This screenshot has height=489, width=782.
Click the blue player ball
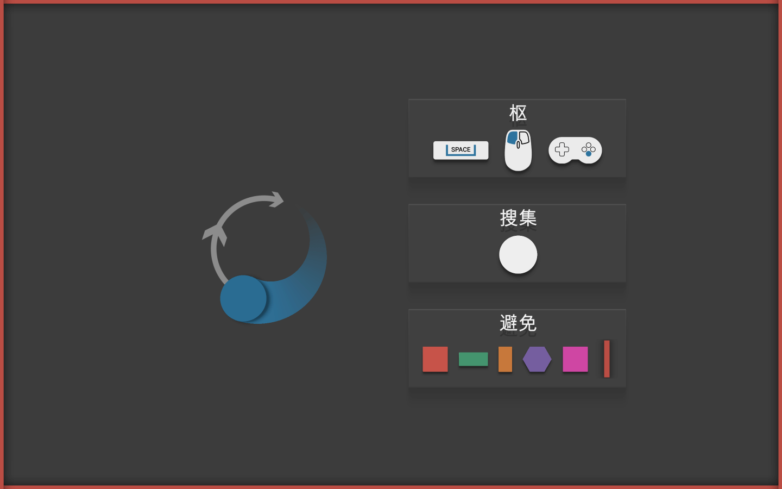tap(243, 298)
